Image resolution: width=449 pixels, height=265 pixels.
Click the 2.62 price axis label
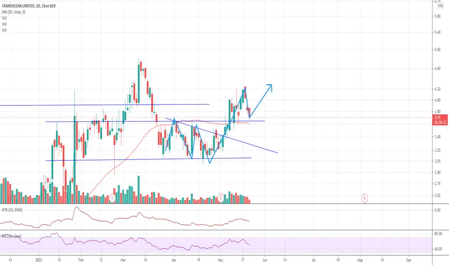tap(437, 196)
